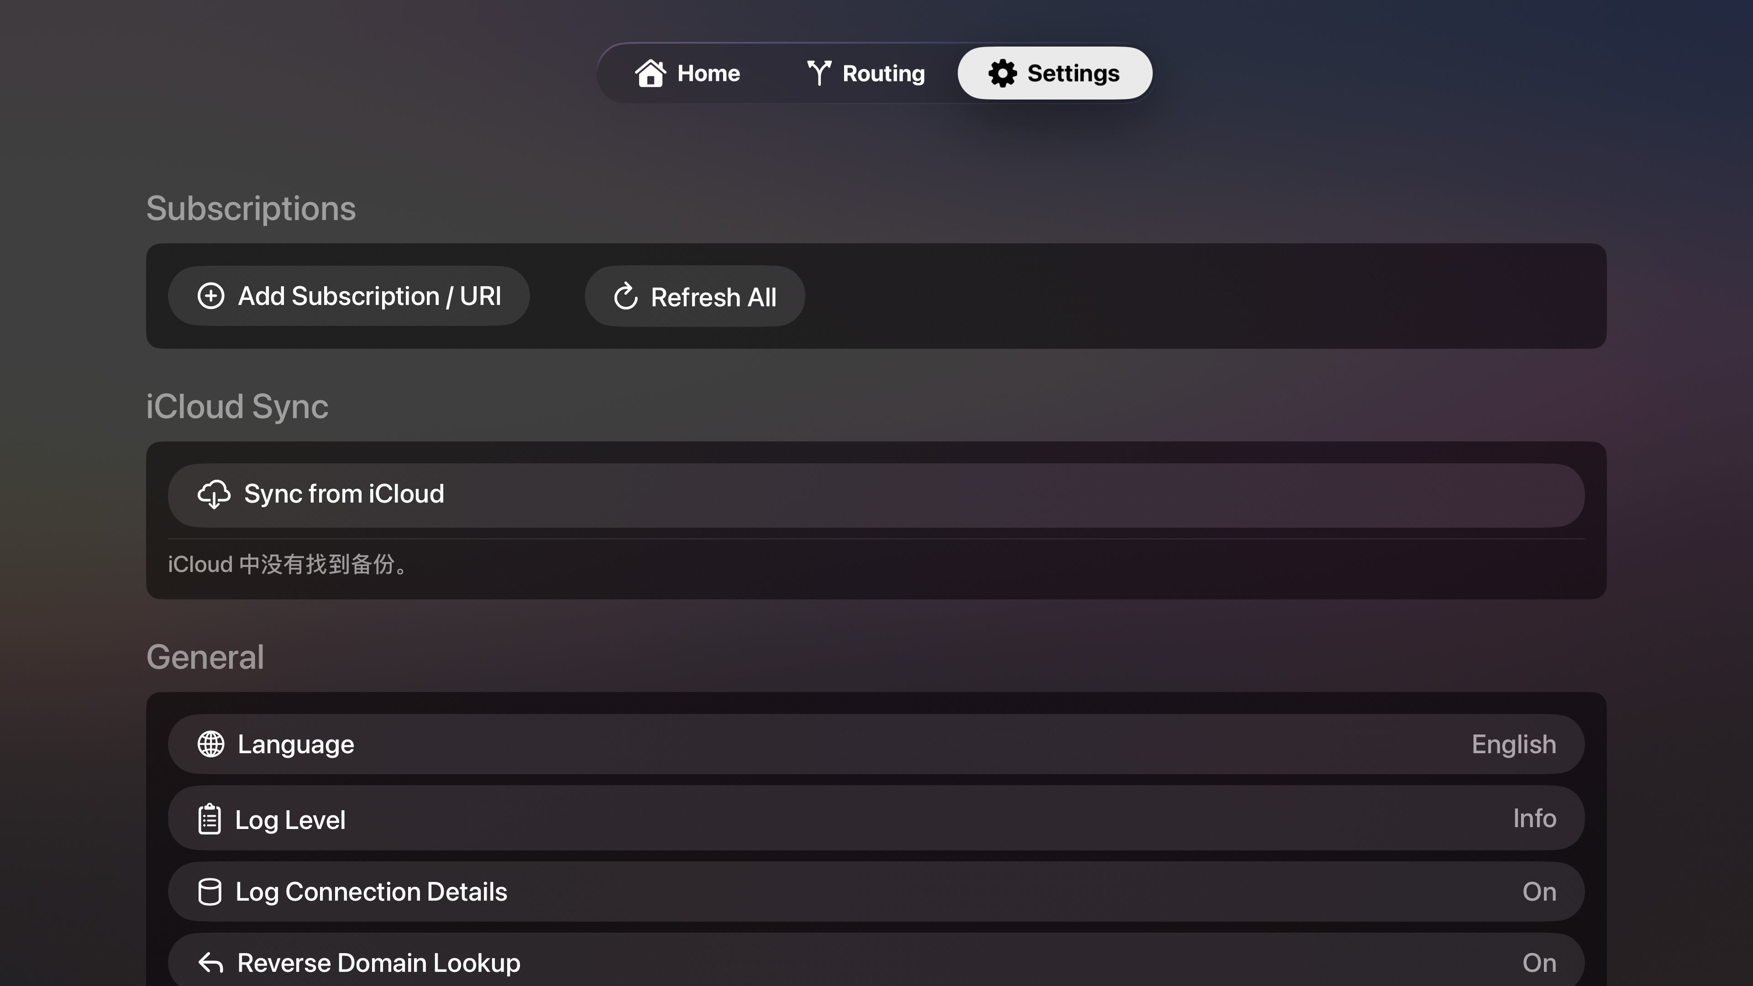
Task: Click the iCloud 中没有找到备份 status text
Action: (289, 564)
